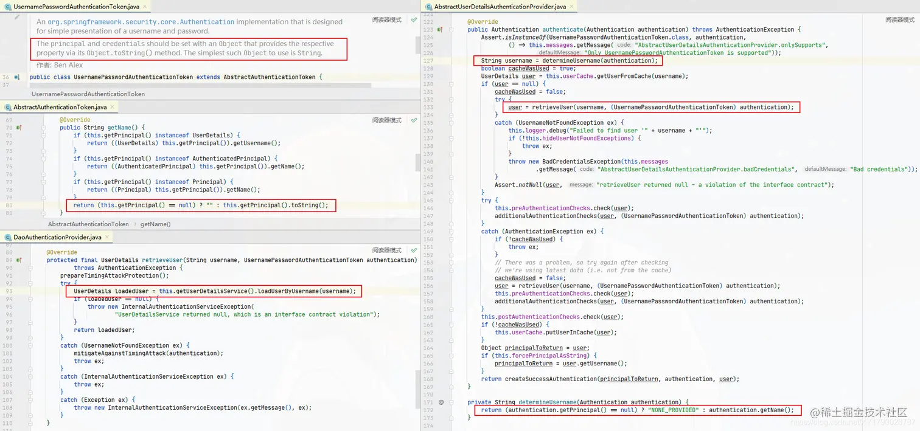Close the DaoAuthenticationProvider.java tab

(x=107, y=237)
